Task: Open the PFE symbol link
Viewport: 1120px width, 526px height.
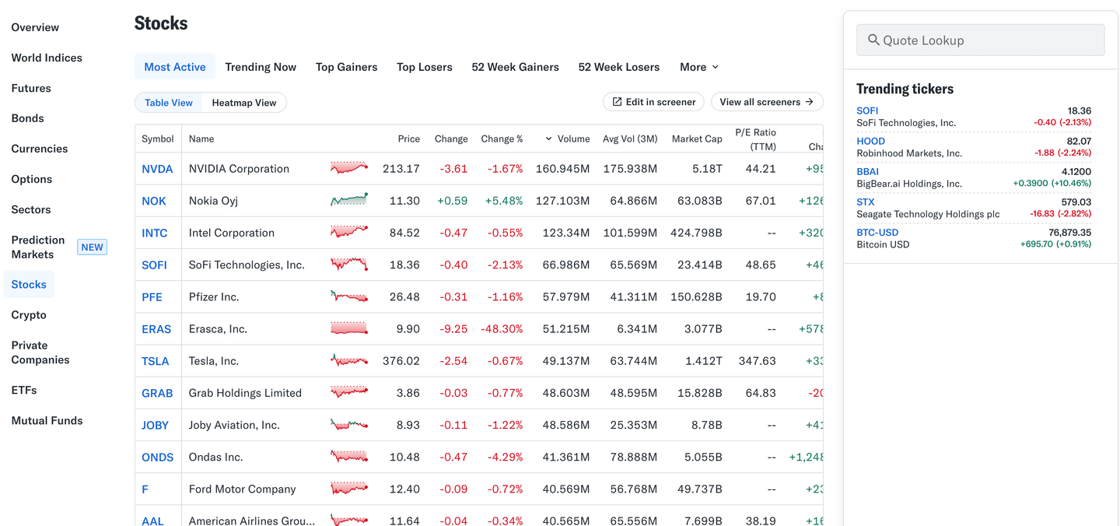Action: tap(152, 296)
